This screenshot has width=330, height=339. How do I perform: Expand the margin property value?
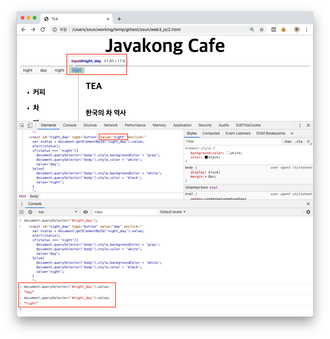206,177
